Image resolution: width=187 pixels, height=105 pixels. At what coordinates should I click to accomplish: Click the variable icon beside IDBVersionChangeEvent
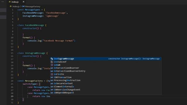[52, 90]
